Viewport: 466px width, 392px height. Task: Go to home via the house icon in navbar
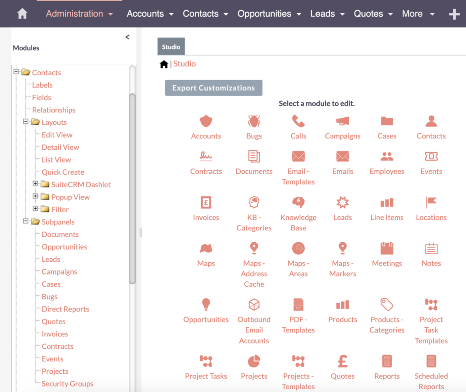point(22,14)
